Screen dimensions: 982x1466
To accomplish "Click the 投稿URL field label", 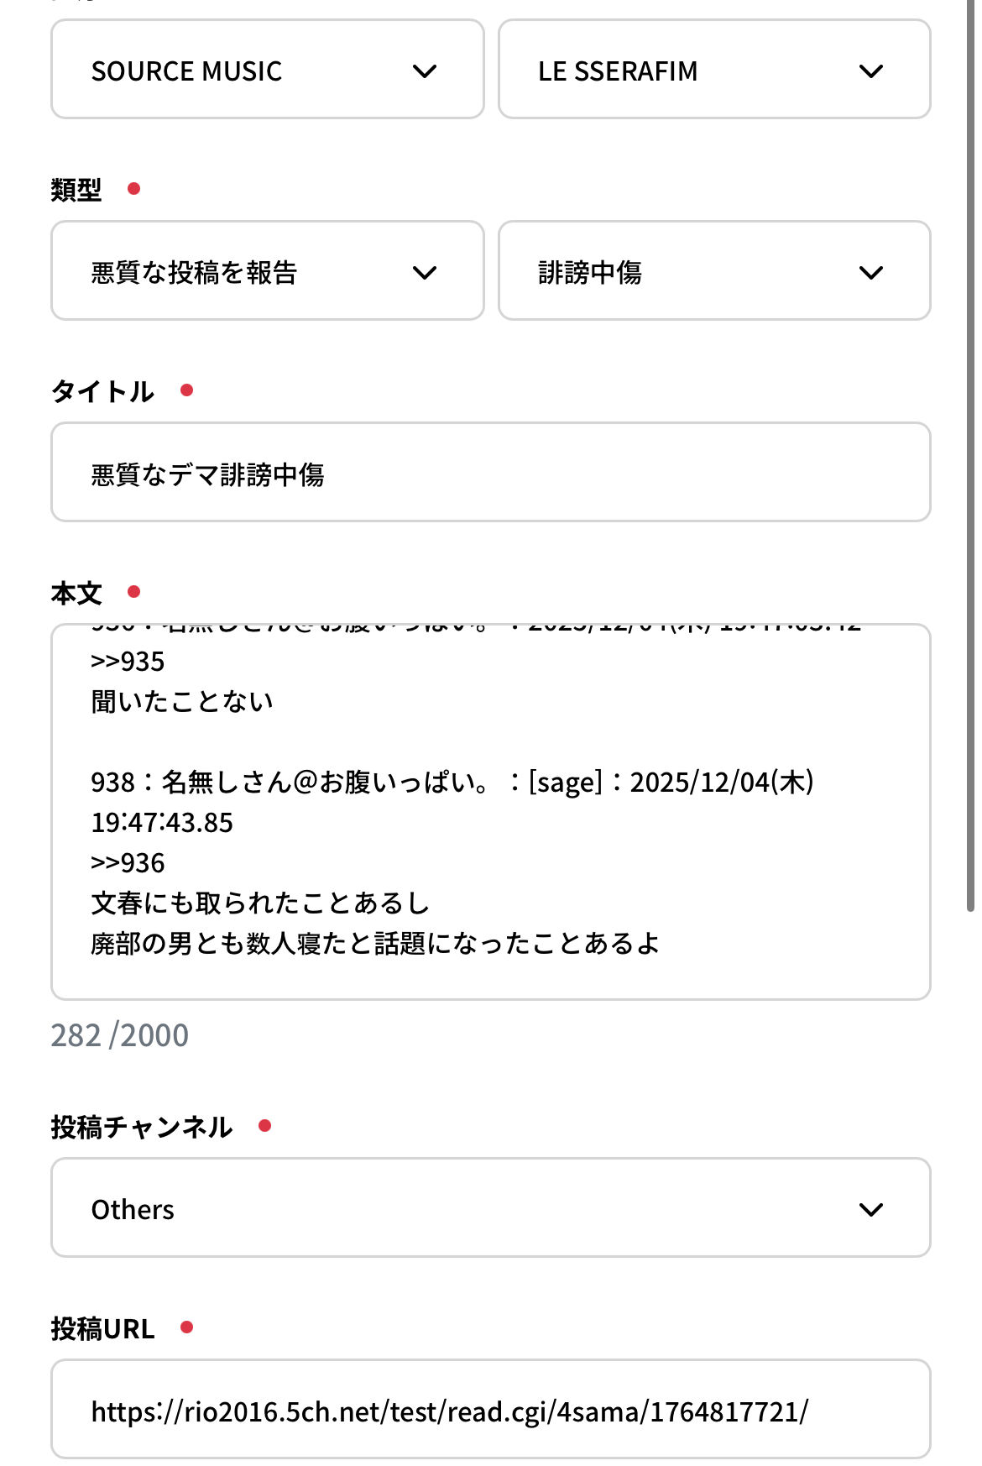I will 102,1329.
